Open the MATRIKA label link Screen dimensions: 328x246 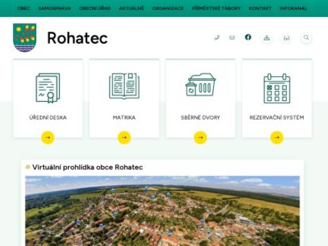click(x=124, y=117)
